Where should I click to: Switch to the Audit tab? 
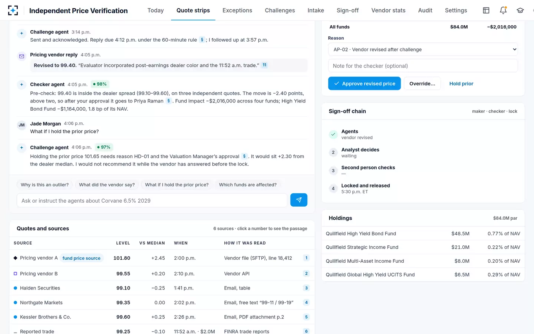click(425, 10)
